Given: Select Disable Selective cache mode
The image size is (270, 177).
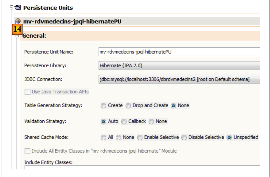Looking at the screenshot, I should point(184,137).
